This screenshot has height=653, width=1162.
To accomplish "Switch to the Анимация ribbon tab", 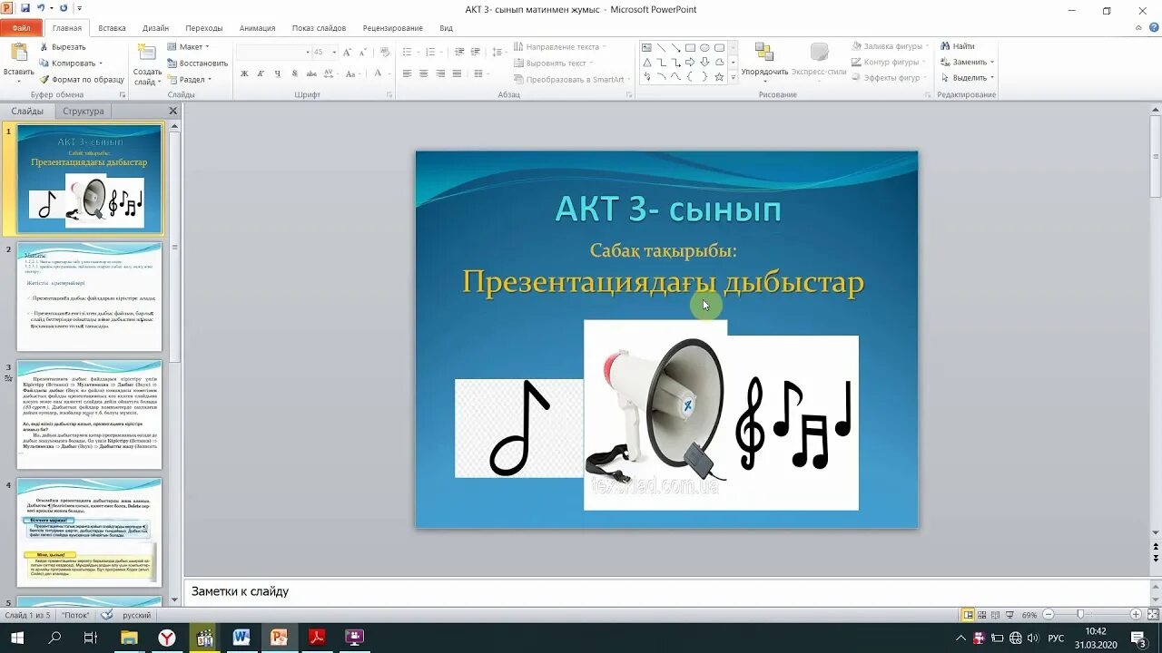I will (257, 27).
